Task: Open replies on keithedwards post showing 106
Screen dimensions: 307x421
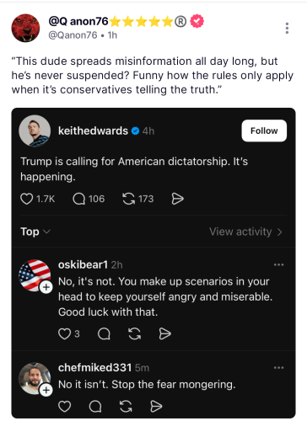Action: (x=79, y=199)
